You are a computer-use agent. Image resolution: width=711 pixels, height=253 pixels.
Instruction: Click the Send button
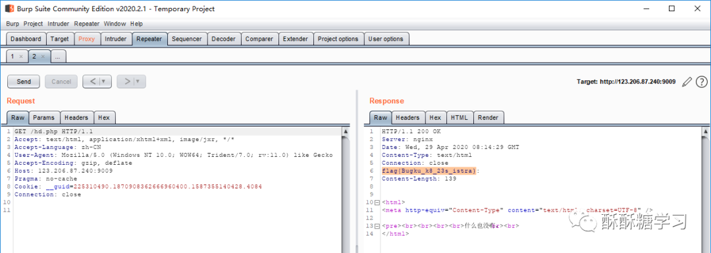24,82
